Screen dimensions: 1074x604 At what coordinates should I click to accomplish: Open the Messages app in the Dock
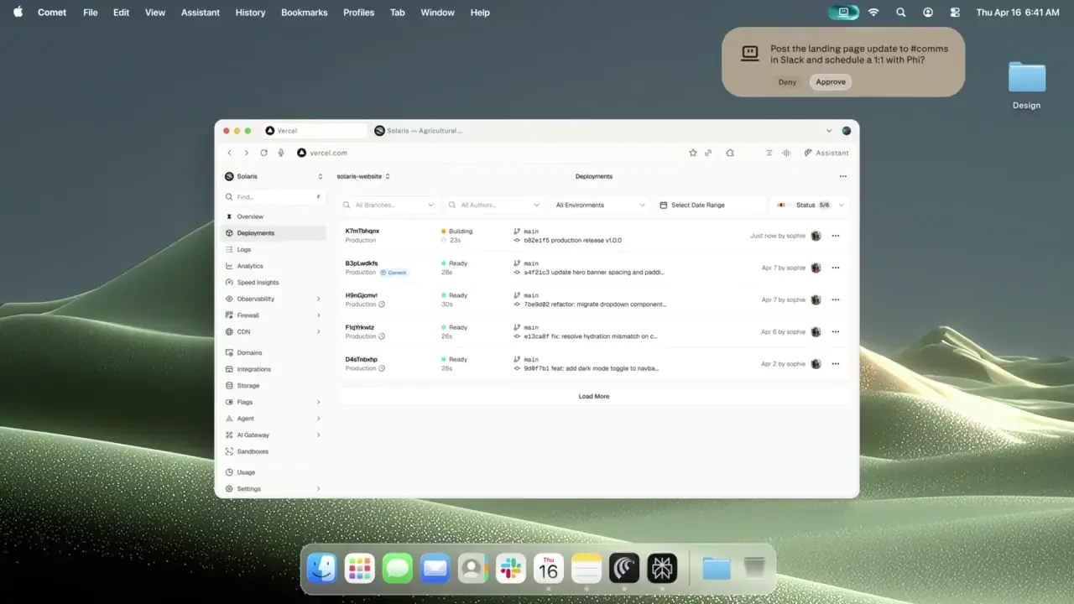[x=398, y=569]
